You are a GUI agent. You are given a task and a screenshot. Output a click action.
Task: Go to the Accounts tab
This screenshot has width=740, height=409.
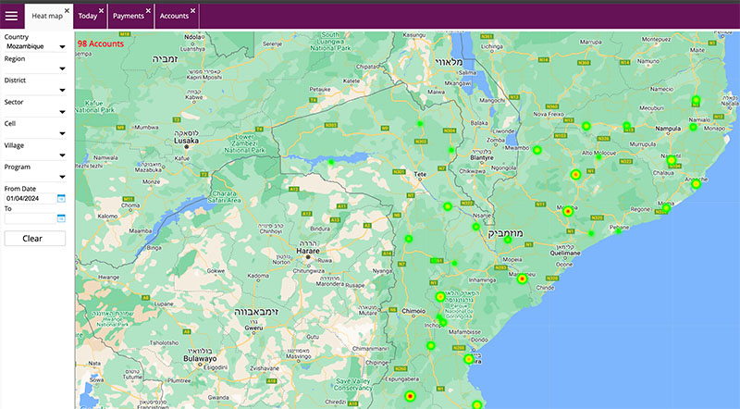(x=173, y=17)
